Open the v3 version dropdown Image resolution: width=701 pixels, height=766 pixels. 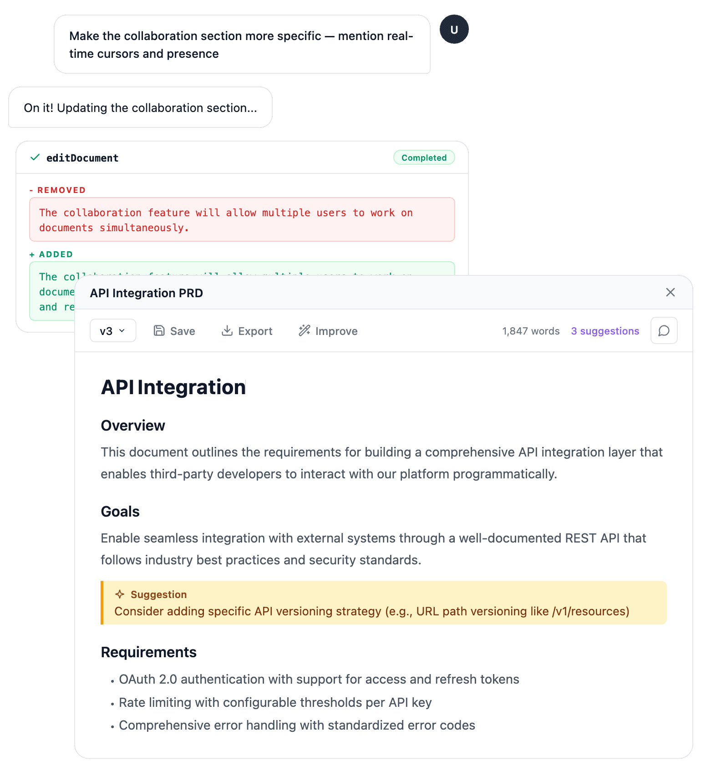pyautogui.click(x=112, y=330)
